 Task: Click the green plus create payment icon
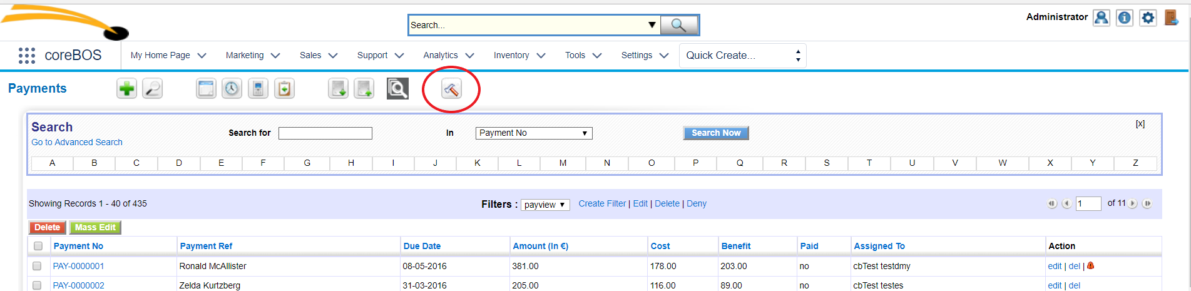tap(126, 89)
